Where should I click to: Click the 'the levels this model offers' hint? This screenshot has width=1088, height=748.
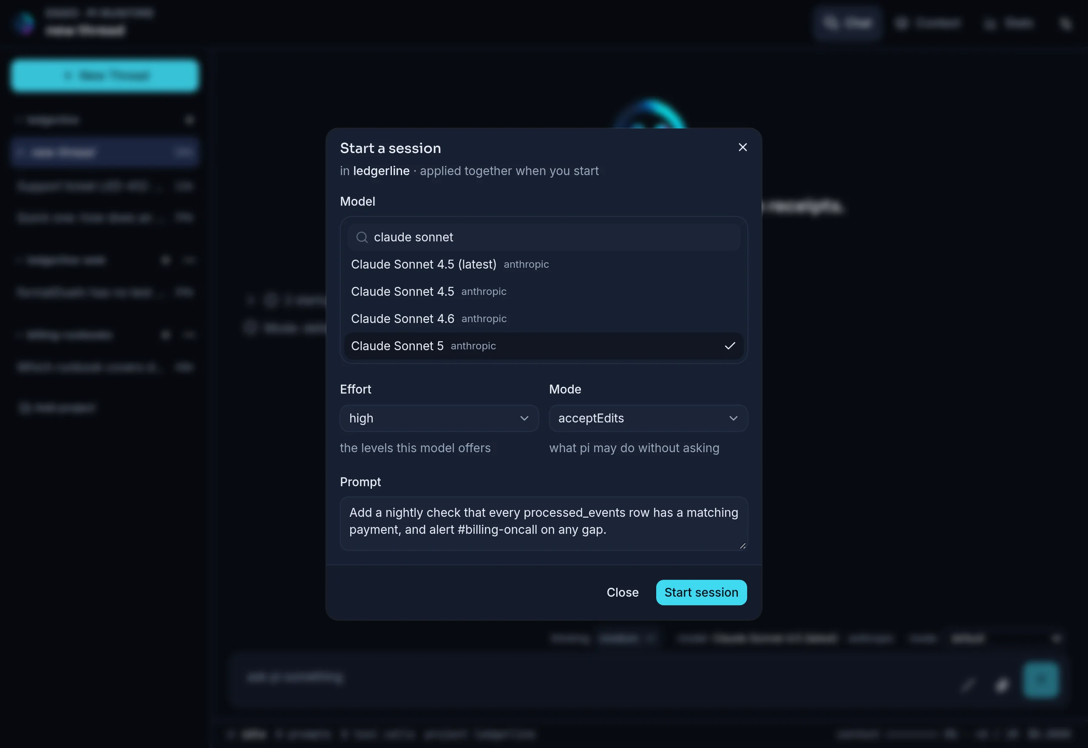(415, 448)
